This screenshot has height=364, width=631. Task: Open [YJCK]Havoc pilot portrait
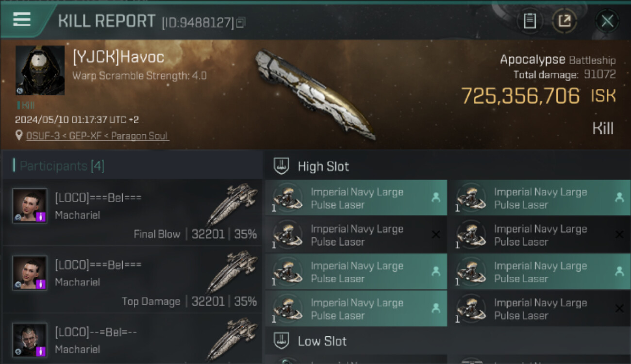40,70
